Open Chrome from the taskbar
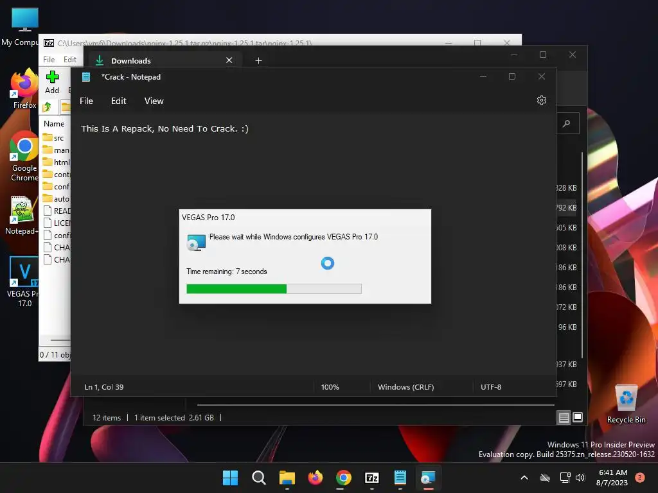The image size is (658, 493). (343, 478)
